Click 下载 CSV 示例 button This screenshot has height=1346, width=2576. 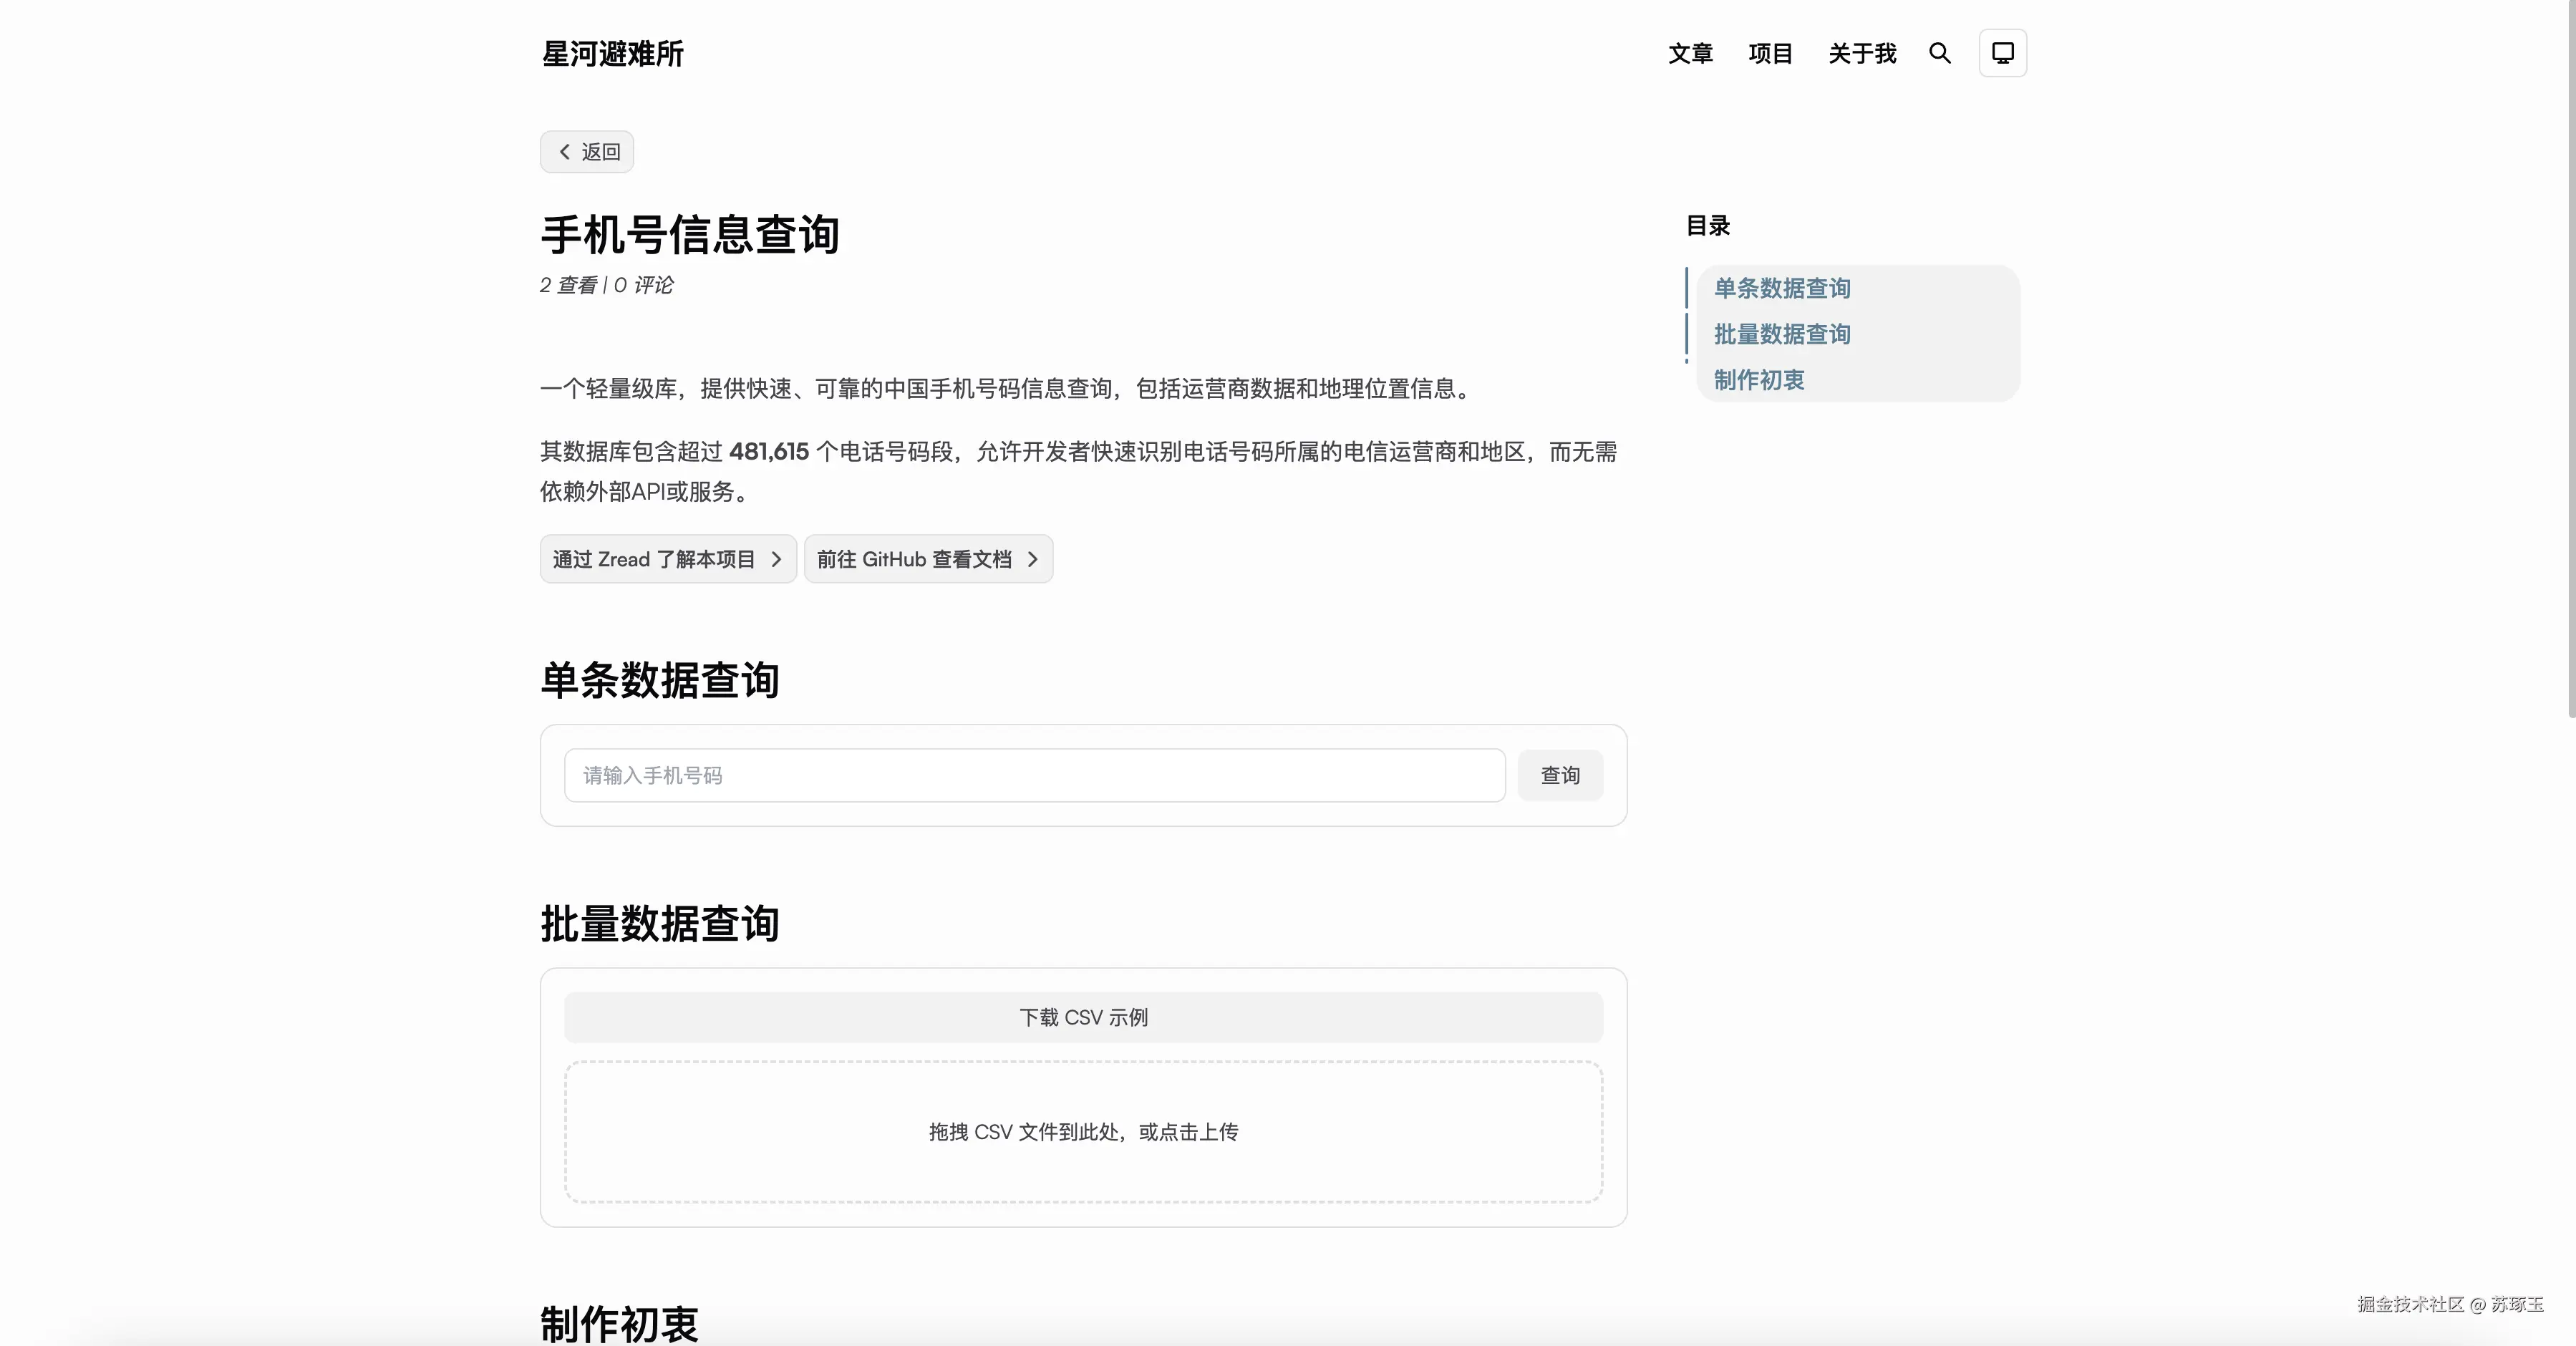coord(1083,1017)
